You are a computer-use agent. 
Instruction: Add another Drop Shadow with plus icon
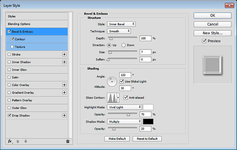point(64,115)
